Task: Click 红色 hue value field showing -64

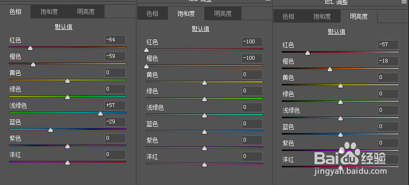Action: (115, 40)
